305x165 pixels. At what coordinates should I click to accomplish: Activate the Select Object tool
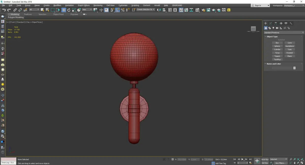pos(42,10)
